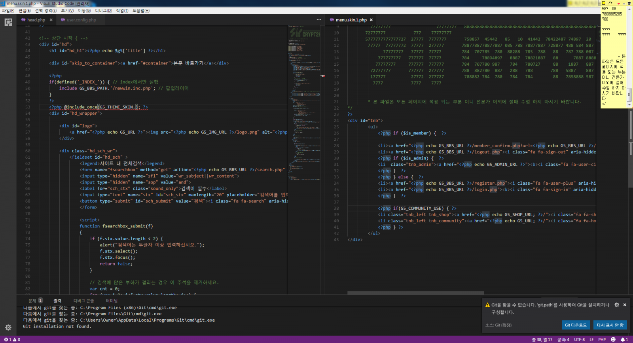Select the UTF-8 encoding indicator
This screenshot has height=343, width=633.
[x=579, y=339]
